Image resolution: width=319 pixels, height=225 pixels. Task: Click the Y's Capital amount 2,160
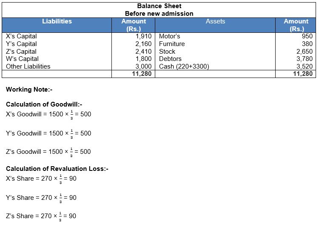pyautogui.click(x=143, y=44)
